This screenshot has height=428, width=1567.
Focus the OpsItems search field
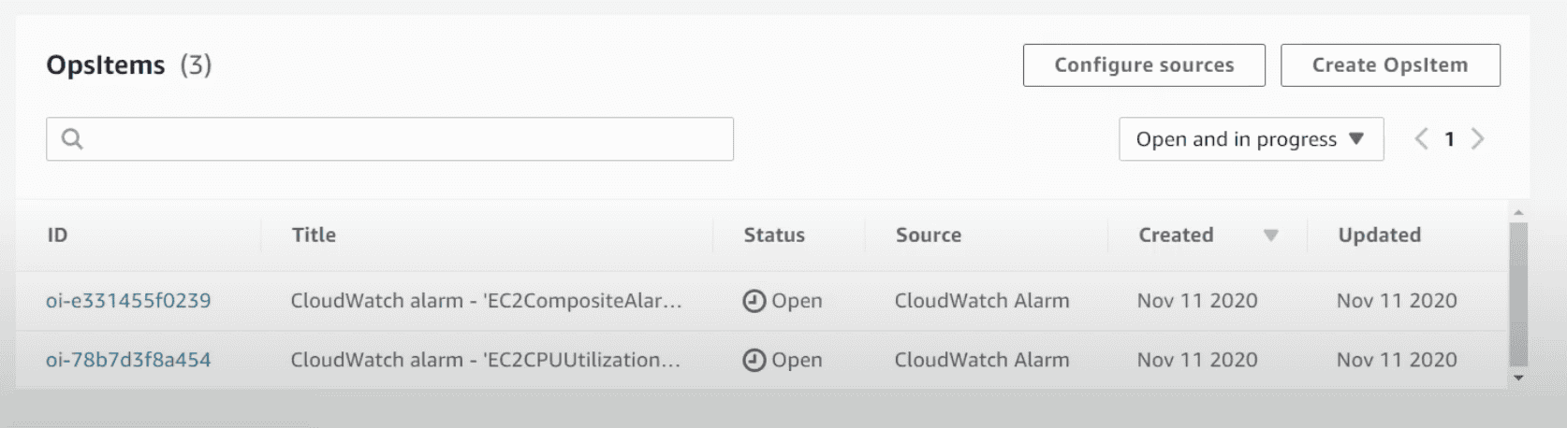[403, 139]
